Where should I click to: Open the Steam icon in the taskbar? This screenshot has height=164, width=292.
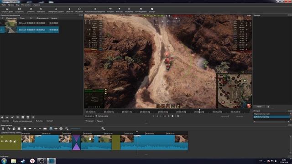pos(23,161)
